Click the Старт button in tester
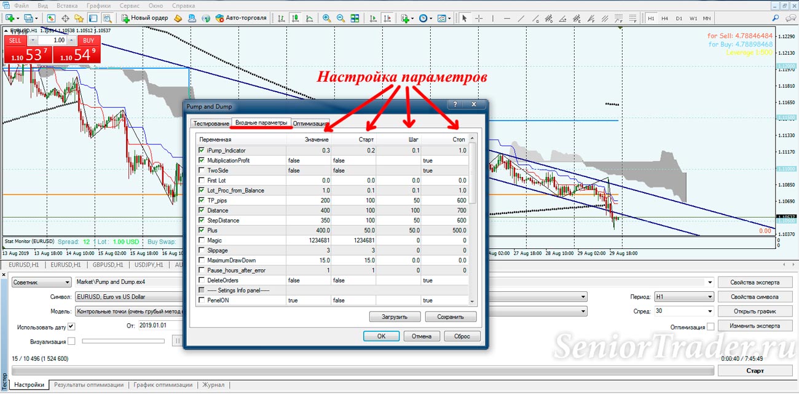 click(755, 371)
